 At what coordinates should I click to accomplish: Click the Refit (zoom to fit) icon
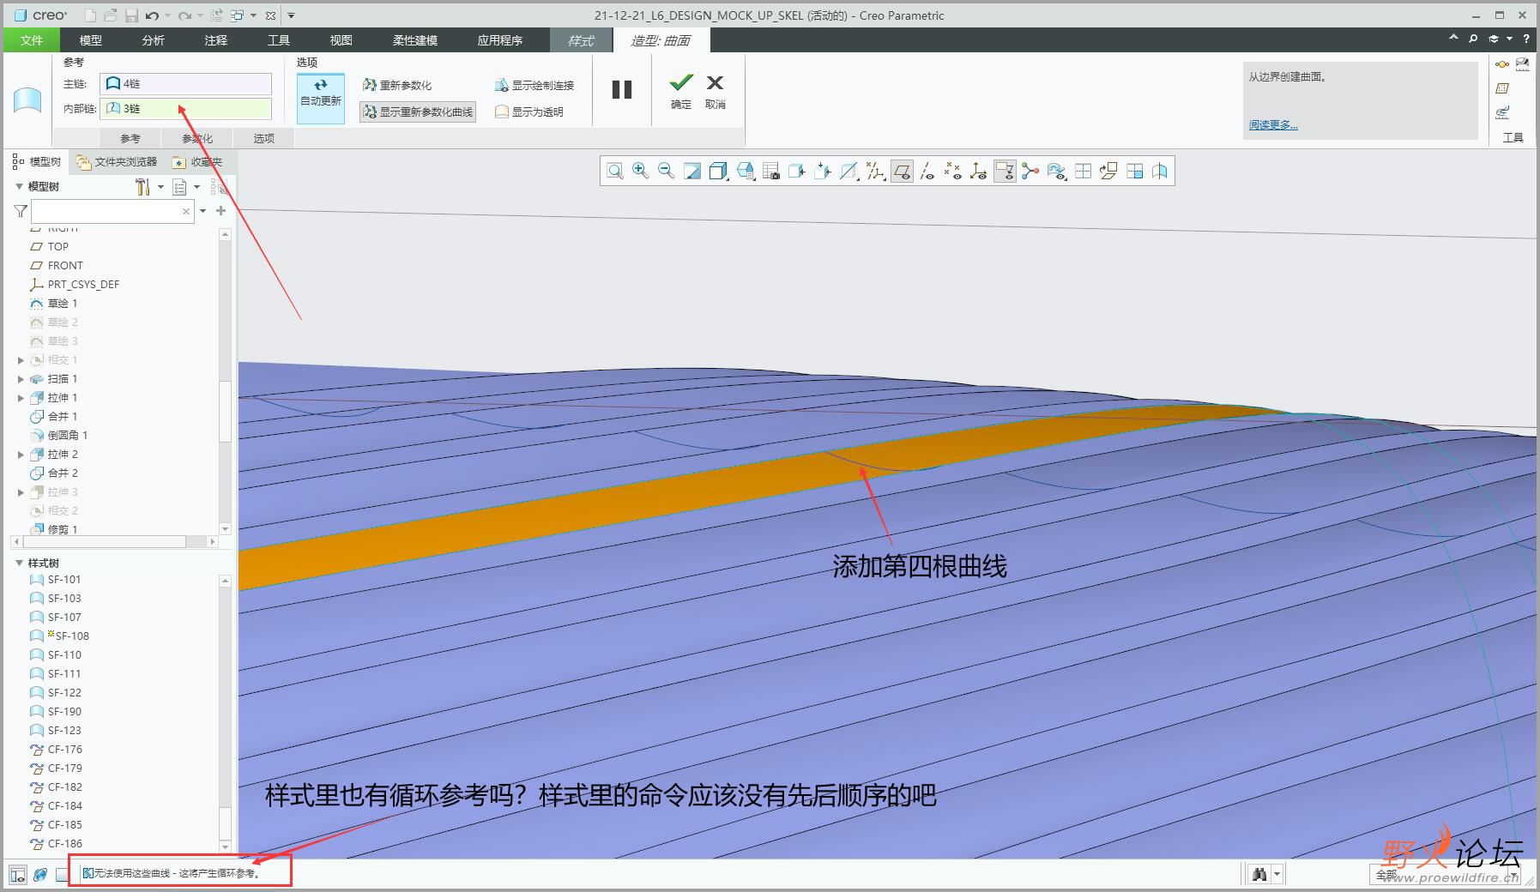click(x=614, y=172)
